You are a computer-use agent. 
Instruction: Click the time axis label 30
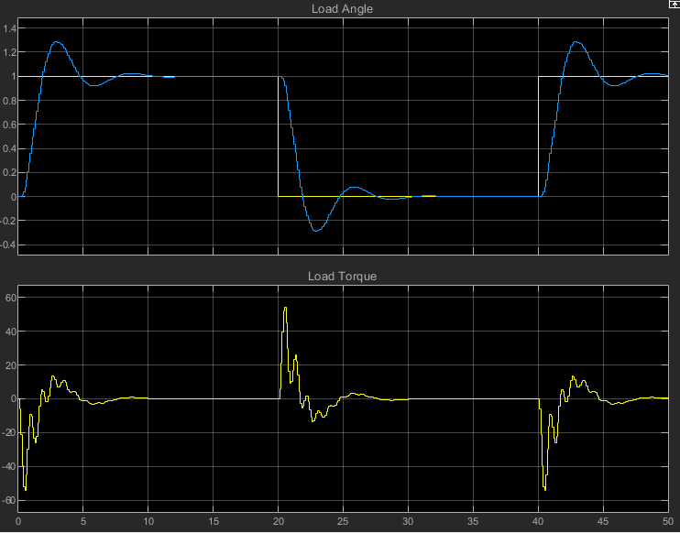[x=408, y=521]
